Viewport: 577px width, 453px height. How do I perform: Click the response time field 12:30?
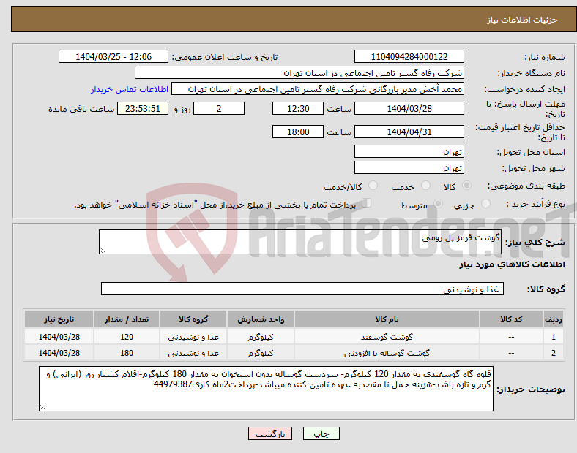click(298, 108)
